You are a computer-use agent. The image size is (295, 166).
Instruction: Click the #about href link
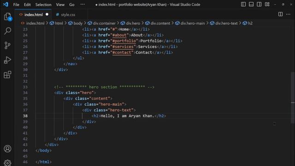pyautogui.click(x=119, y=35)
